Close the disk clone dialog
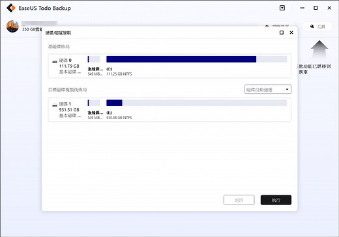Screen dimensions: 339x237 coord(291,33)
